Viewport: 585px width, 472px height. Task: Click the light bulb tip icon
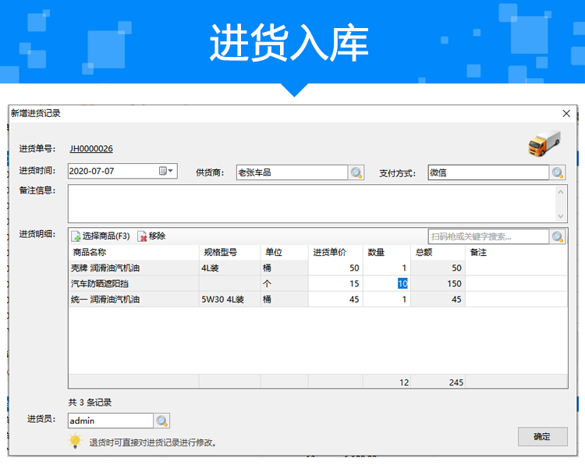coord(75,442)
